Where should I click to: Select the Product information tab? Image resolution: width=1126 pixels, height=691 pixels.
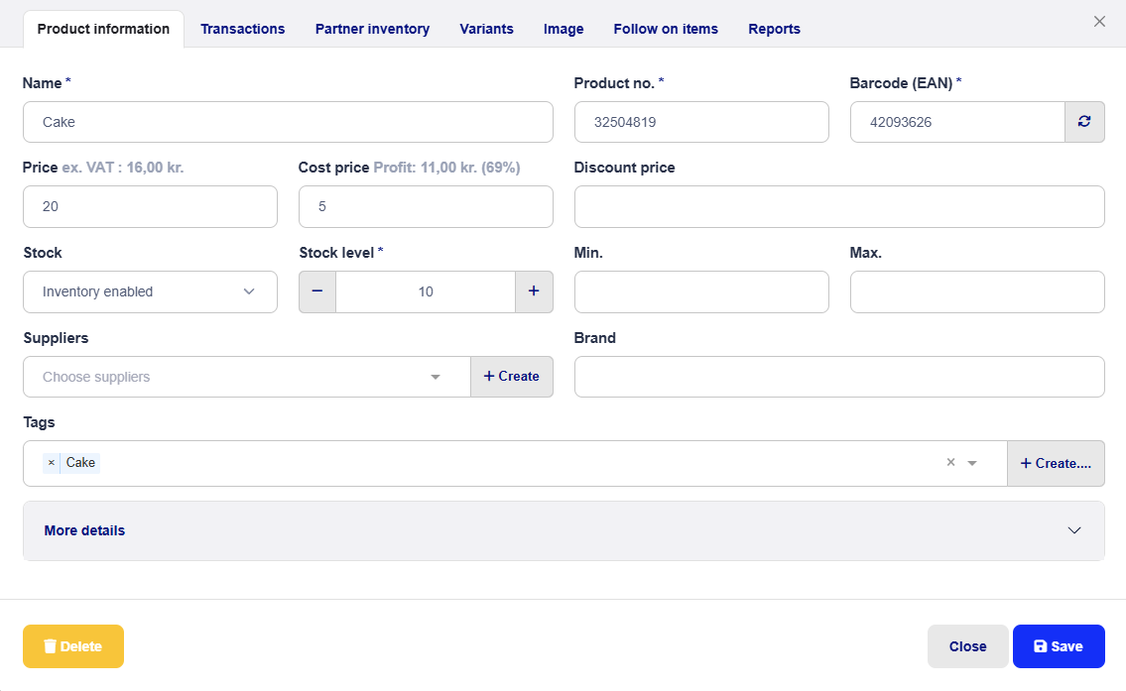[103, 29]
